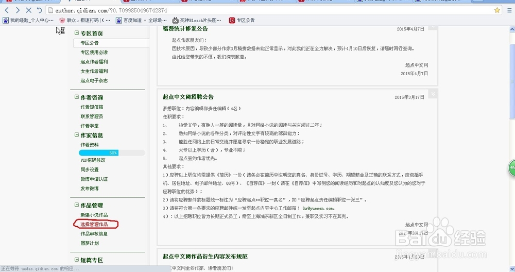This screenshot has width=515, height=272.
Task: Collapse the 作家信息 section
Action: click(77, 134)
